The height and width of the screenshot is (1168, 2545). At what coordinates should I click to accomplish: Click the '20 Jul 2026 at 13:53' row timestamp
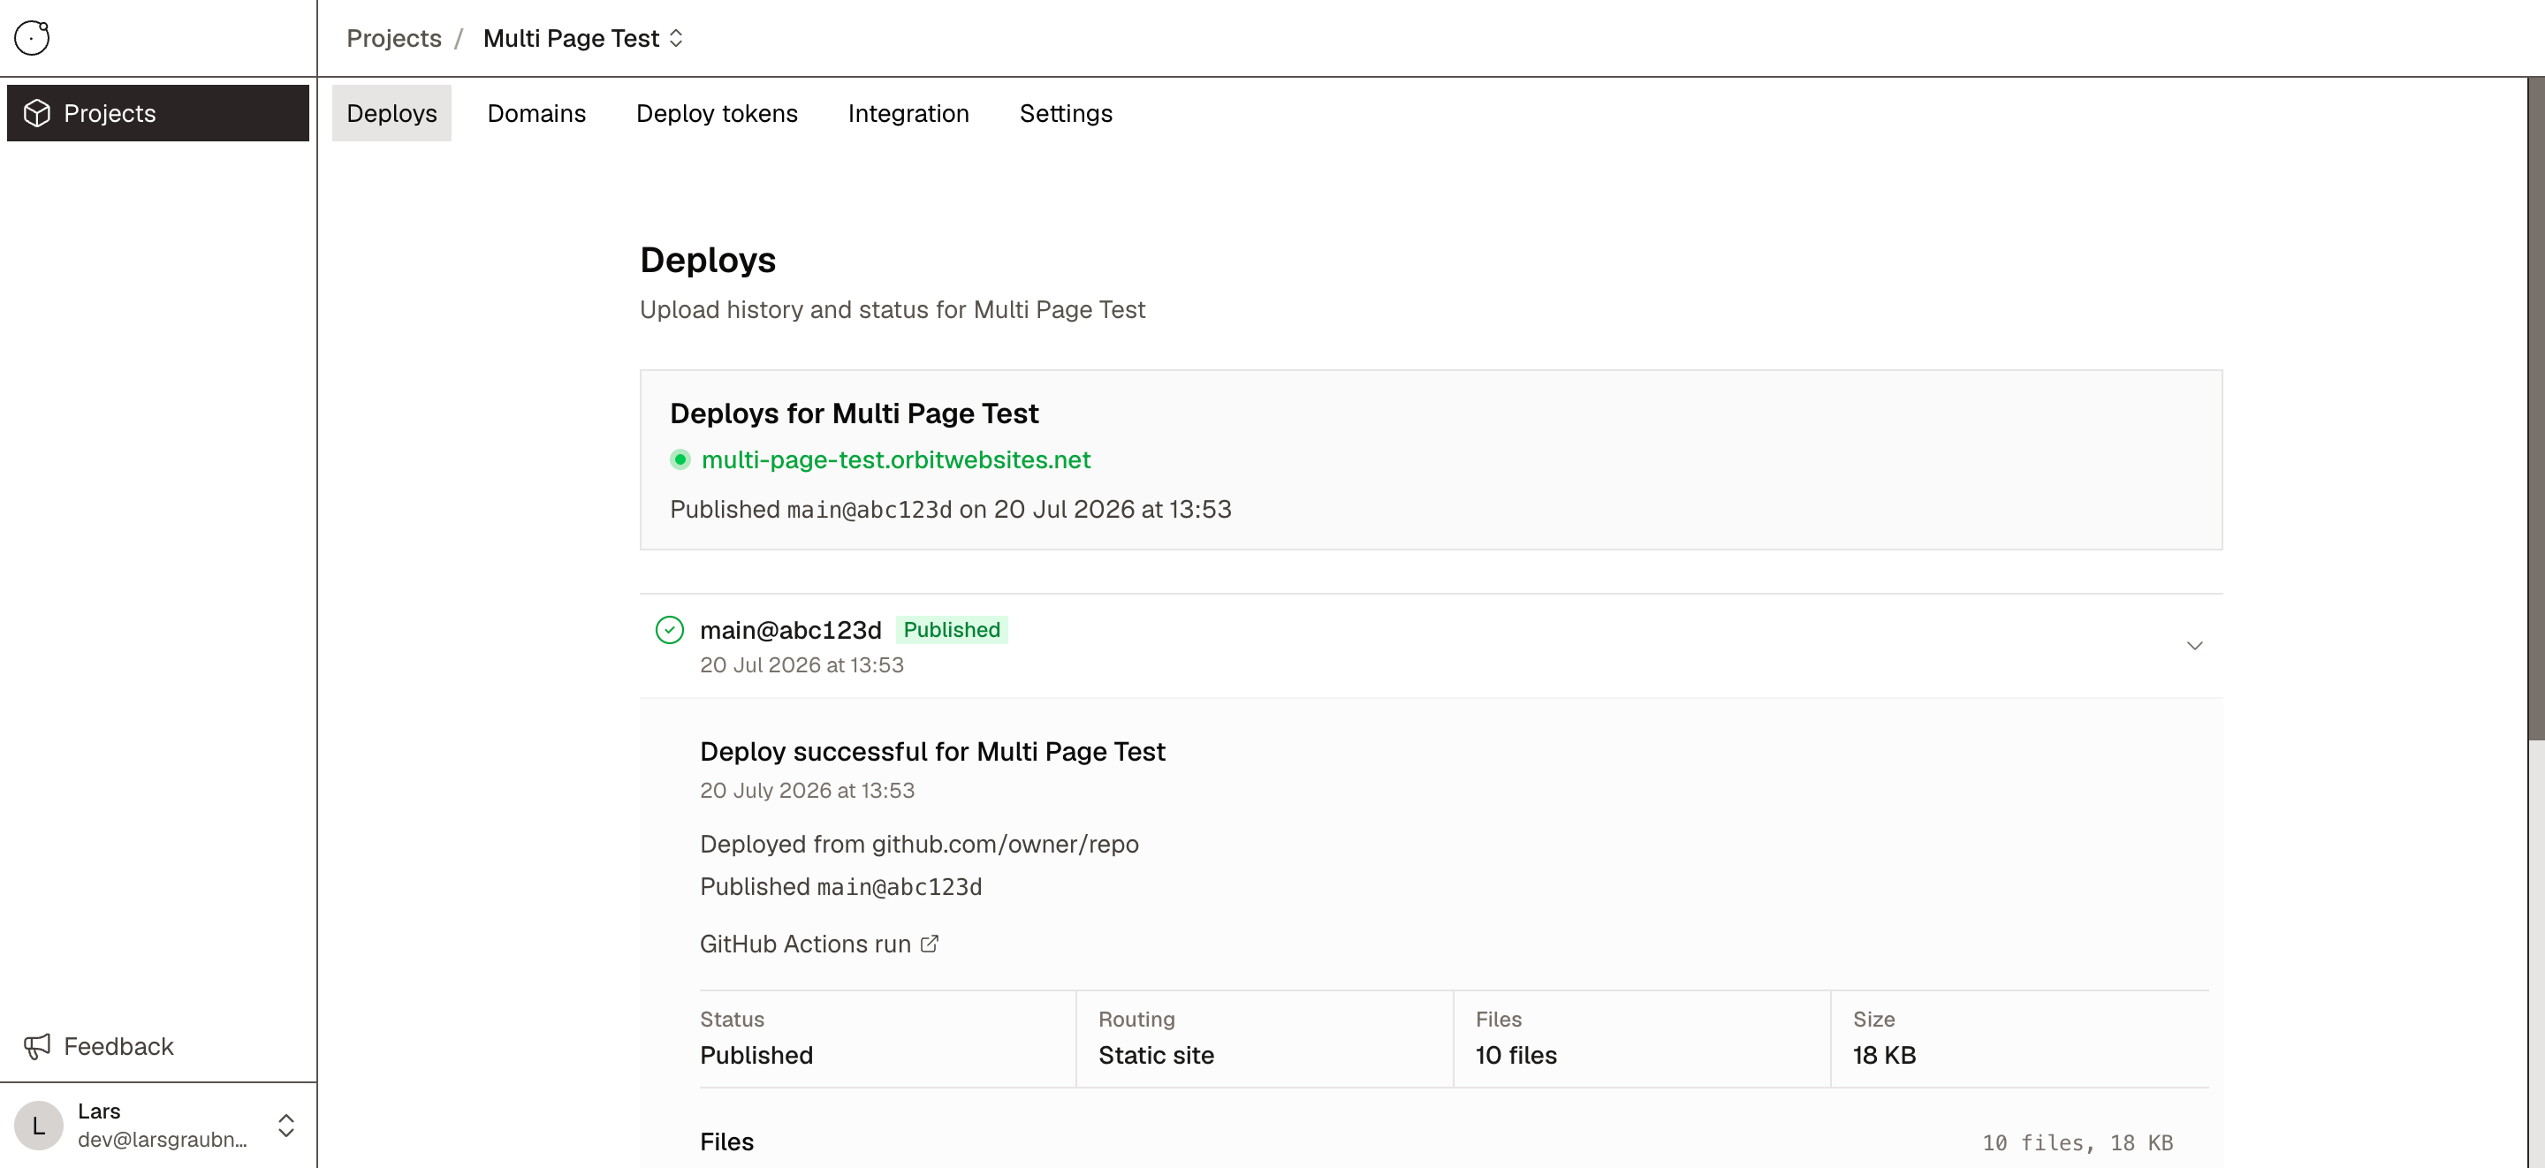801,665
